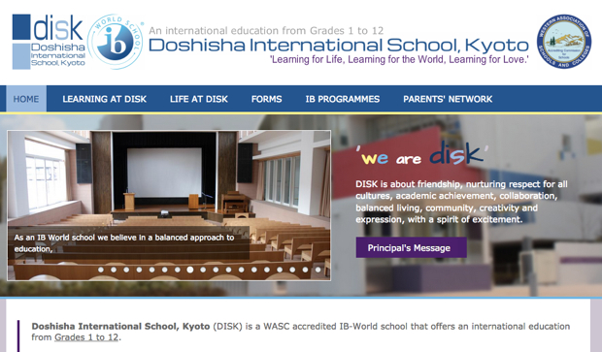Open the Home menu item

(x=26, y=99)
